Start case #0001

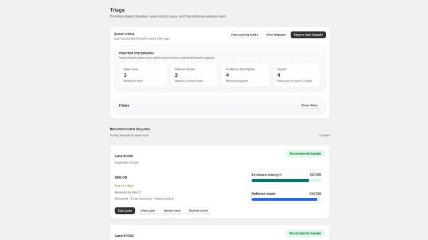[x=125, y=210]
